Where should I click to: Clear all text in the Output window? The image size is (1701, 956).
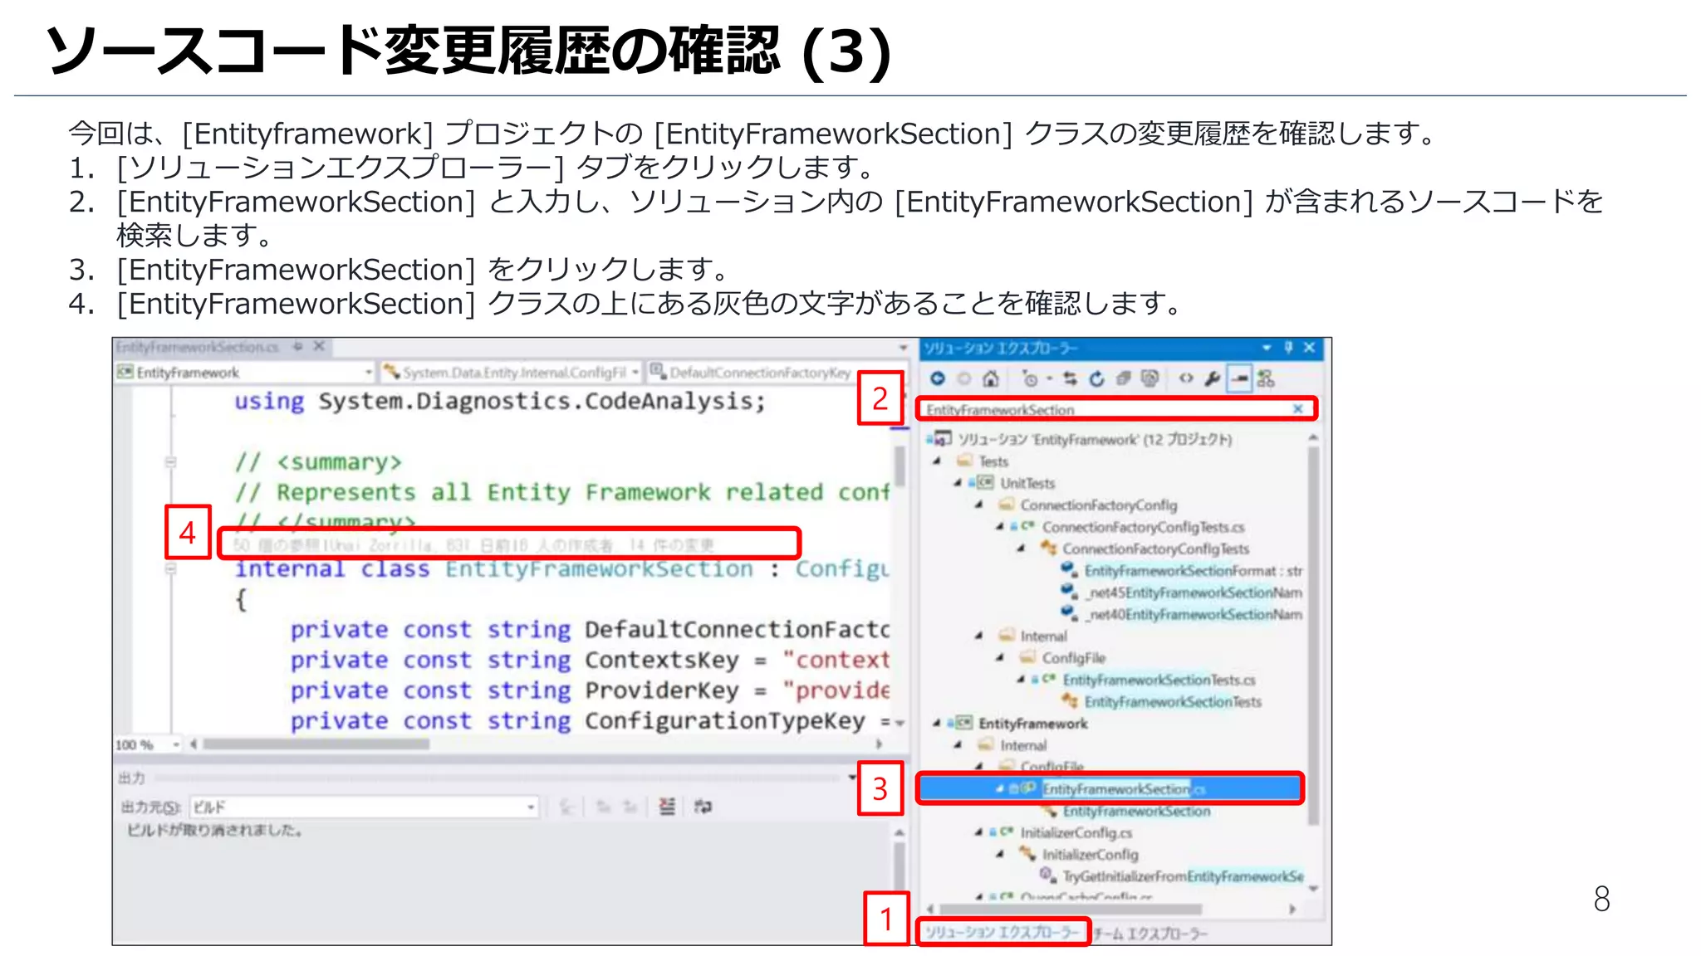[666, 807]
